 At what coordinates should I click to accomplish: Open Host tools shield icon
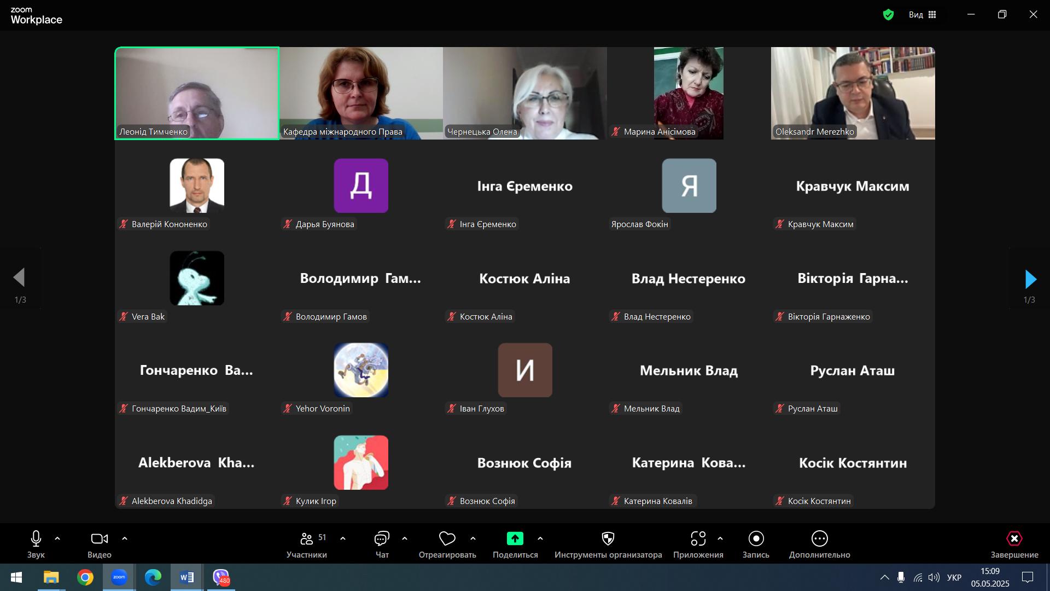point(608,539)
